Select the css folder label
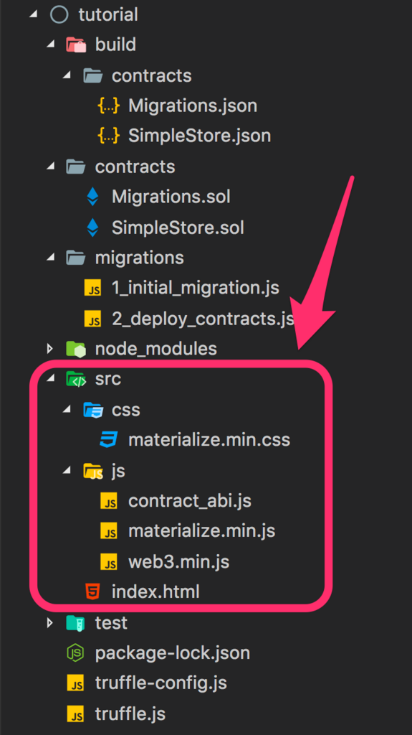Viewport: 412px width, 735px height. point(126,410)
